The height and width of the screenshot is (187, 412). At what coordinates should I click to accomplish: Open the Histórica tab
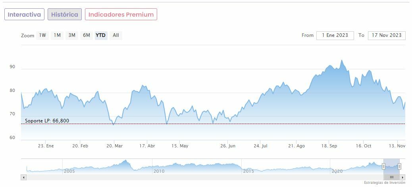tap(65, 15)
